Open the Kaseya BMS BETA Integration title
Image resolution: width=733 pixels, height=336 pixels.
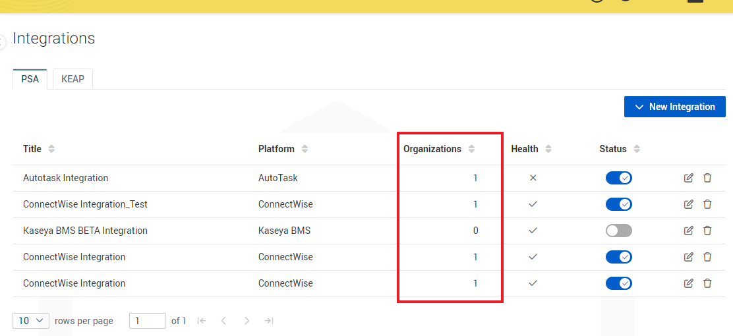pyautogui.click(x=85, y=231)
